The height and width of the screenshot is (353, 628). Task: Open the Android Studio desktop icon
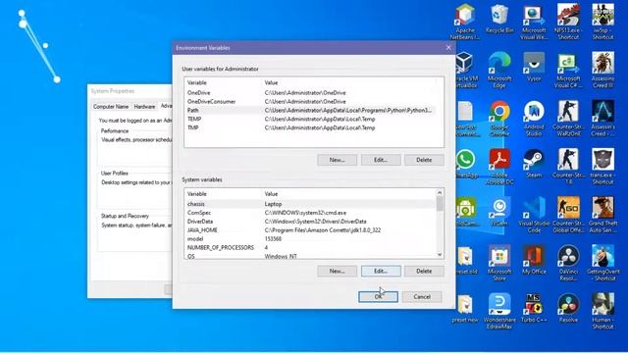click(x=534, y=118)
